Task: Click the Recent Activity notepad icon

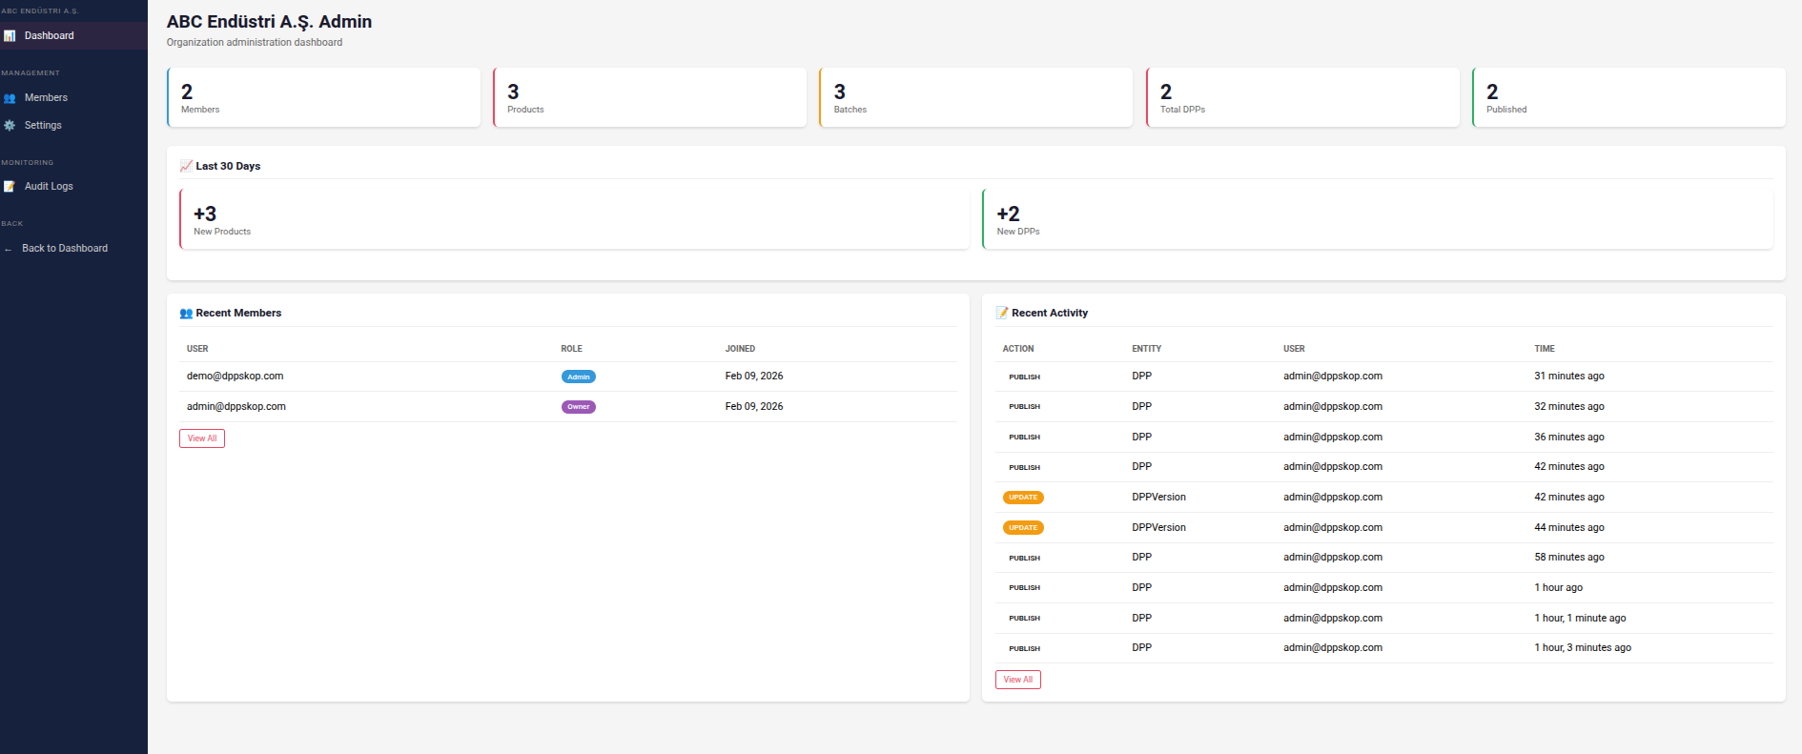Action: [x=1002, y=313]
